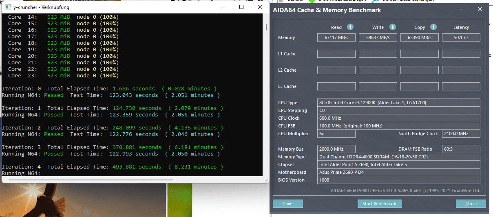Click the Iteration: 3 elapsed time 370.881 seconds
493x217 pixels.
pyautogui.click(x=137, y=147)
